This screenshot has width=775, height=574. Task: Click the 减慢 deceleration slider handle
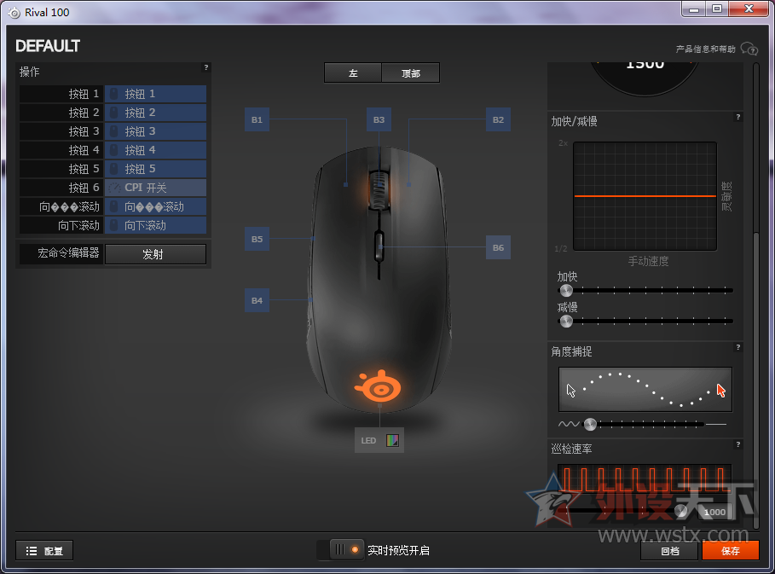pos(566,322)
